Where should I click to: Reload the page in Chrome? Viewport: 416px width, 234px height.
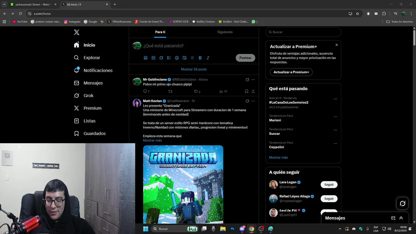tap(20, 14)
